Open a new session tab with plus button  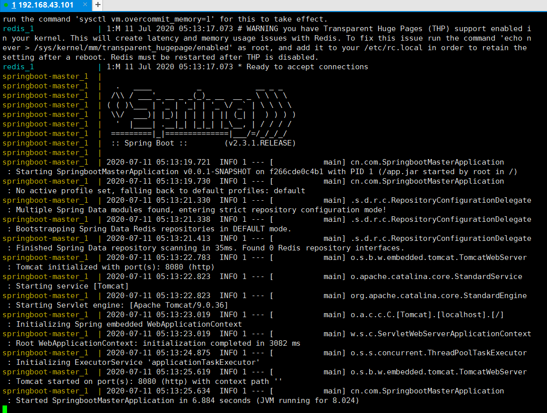(98, 5)
